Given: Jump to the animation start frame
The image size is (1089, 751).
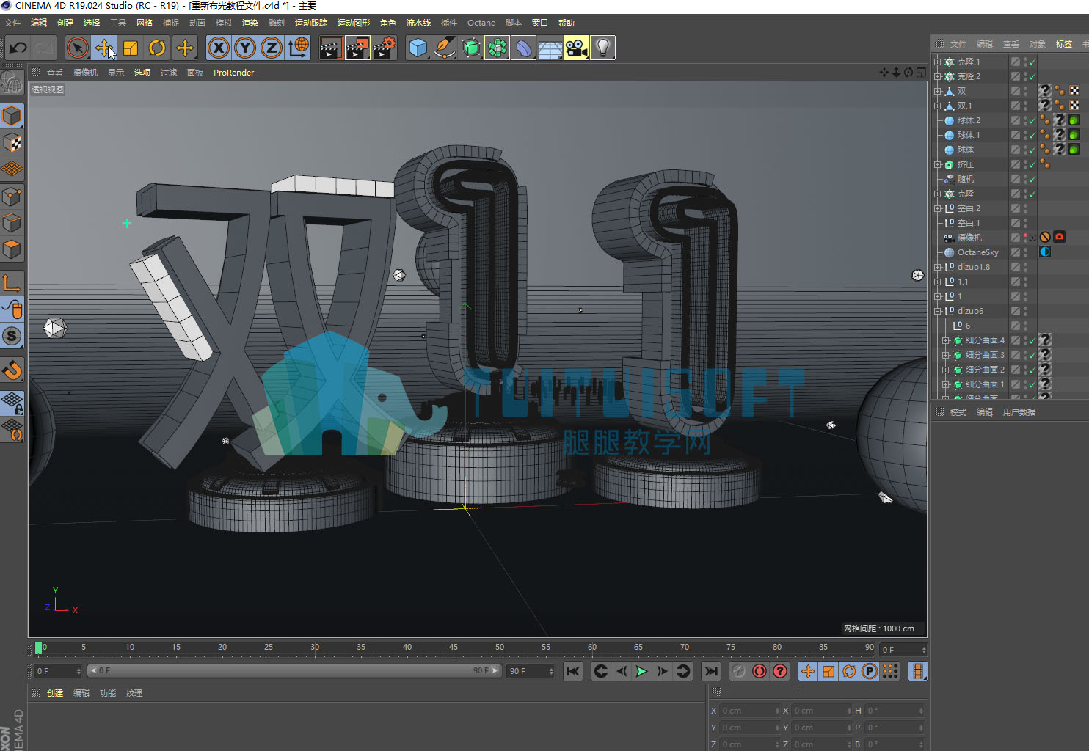Looking at the screenshot, I should 573,671.
